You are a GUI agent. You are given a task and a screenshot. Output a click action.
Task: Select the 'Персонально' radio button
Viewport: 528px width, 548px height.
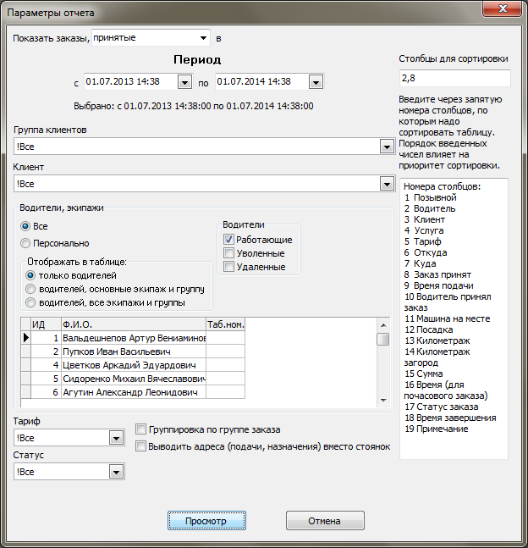coord(26,243)
